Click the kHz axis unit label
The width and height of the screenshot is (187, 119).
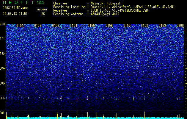(3, 24)
